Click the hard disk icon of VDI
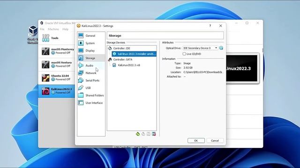 [114, 65]
